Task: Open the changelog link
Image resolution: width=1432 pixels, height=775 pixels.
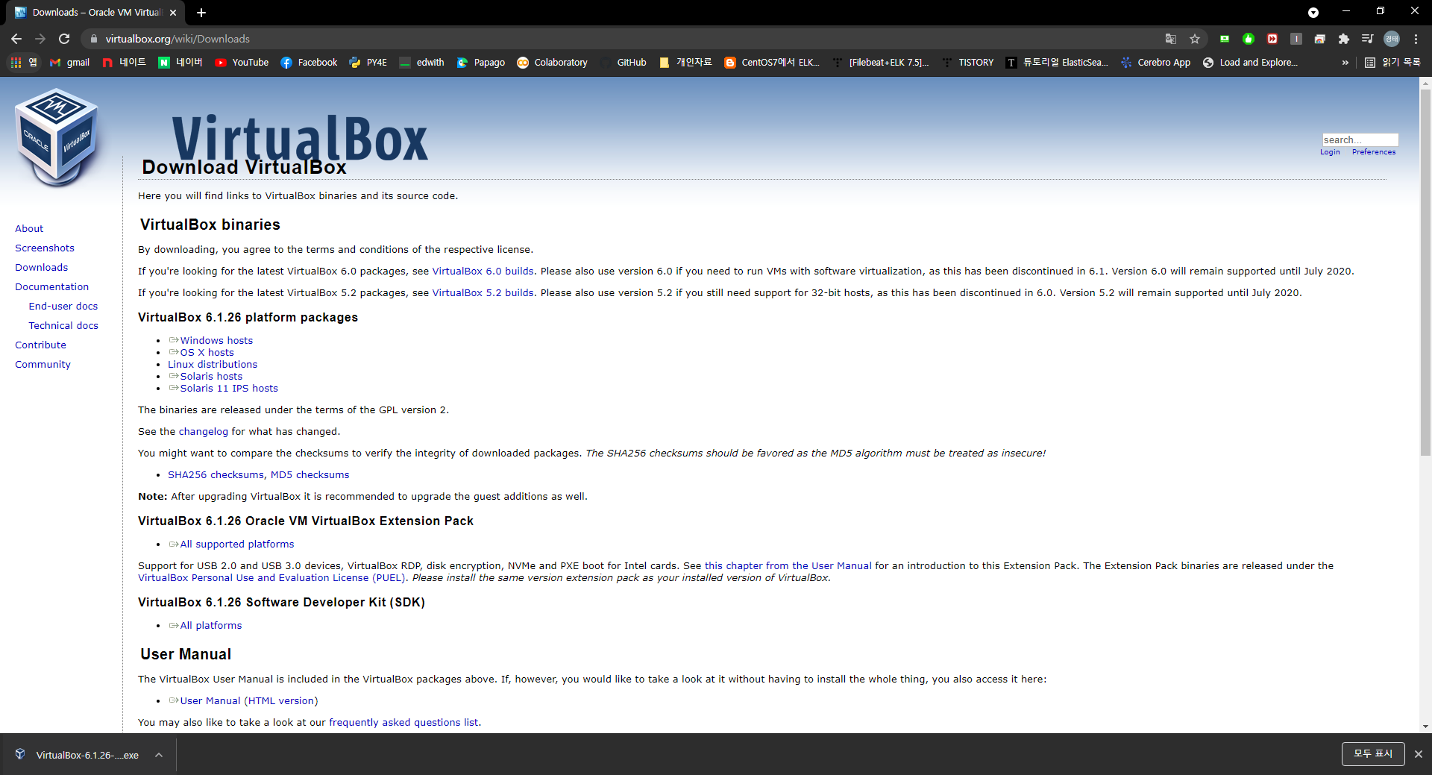Action: pyautogui.click(x=204, y=432)
